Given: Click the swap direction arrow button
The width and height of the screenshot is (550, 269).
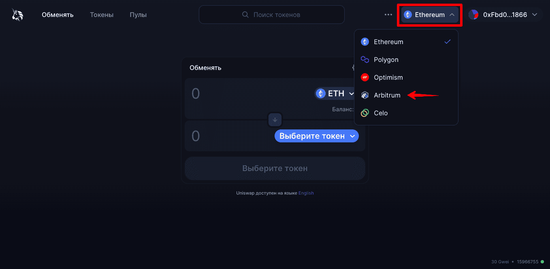Looking at the screenshot, I should click(x=275, y=120).
